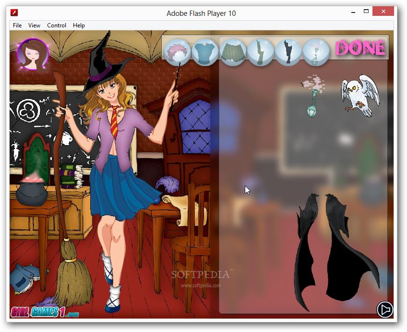Click the next arrow in the bottom-right corner
This screenshot has height=332, width=407.
(x=384, y=309)
